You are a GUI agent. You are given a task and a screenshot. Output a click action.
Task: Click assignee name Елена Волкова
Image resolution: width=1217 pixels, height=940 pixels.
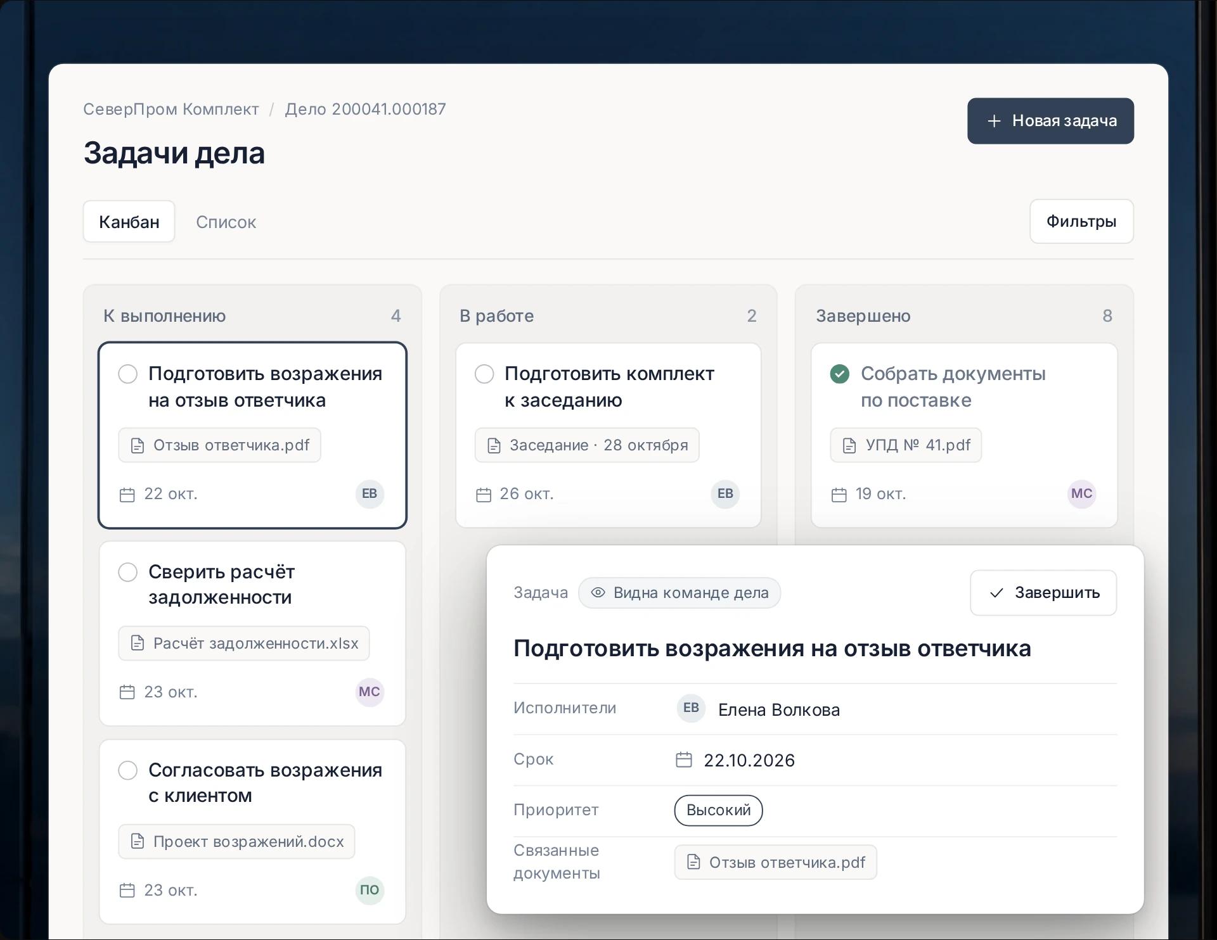point(779,709)
